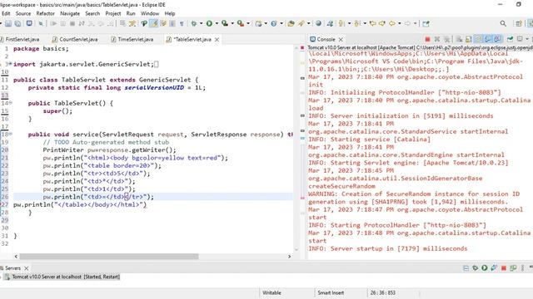Start server in debug mode from Servers view
This screenshot has height=299, width=533.
476,267
